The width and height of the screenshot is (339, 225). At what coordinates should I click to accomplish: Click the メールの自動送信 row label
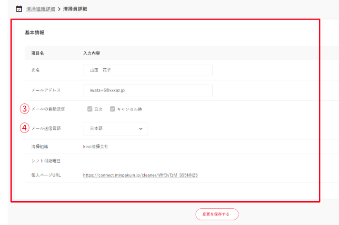click(x=48, y=109)
